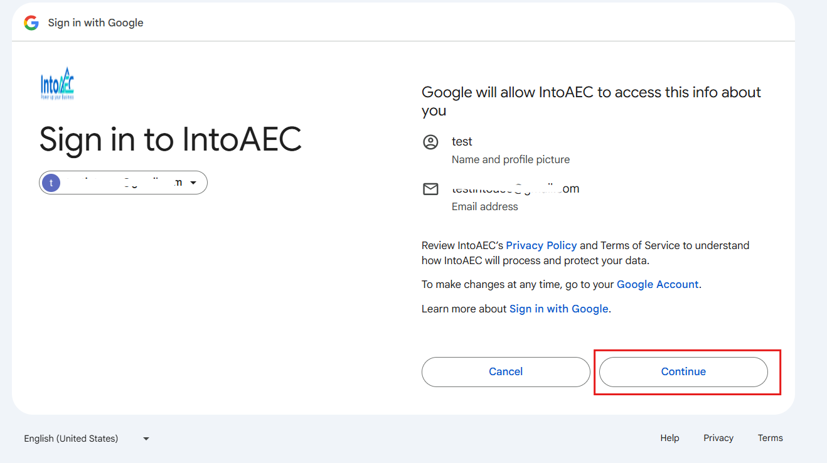Click the Google G logo
Viewport: 827px width, 463px height.
(31, 23)
